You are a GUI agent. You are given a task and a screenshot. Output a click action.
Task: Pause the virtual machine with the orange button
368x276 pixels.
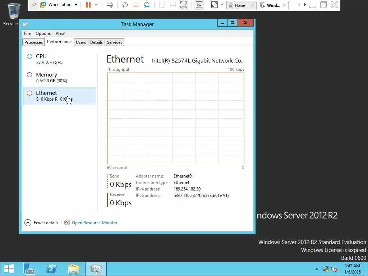pyautogui.click(x=88, y=5)
